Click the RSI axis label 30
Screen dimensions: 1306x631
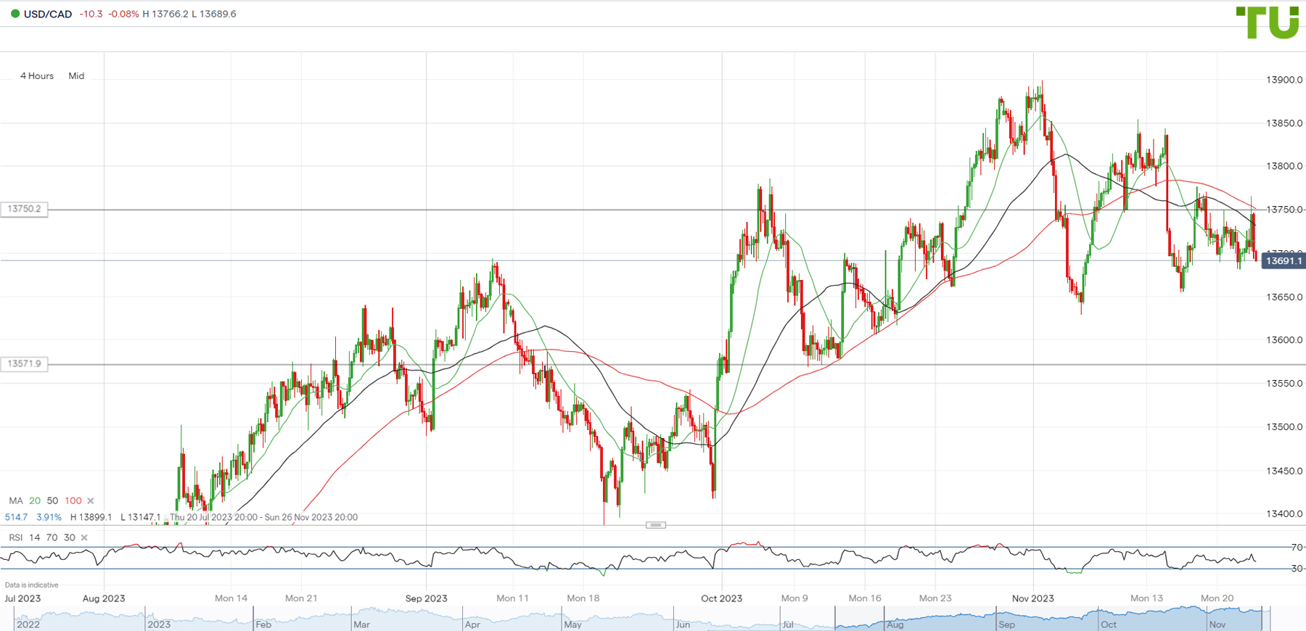(x=1297, y=569)
